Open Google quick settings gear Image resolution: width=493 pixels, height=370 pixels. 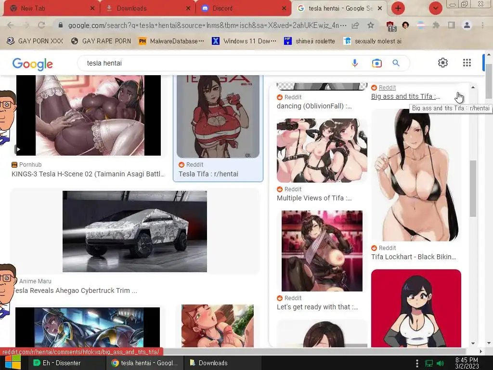tap(443, 63)
